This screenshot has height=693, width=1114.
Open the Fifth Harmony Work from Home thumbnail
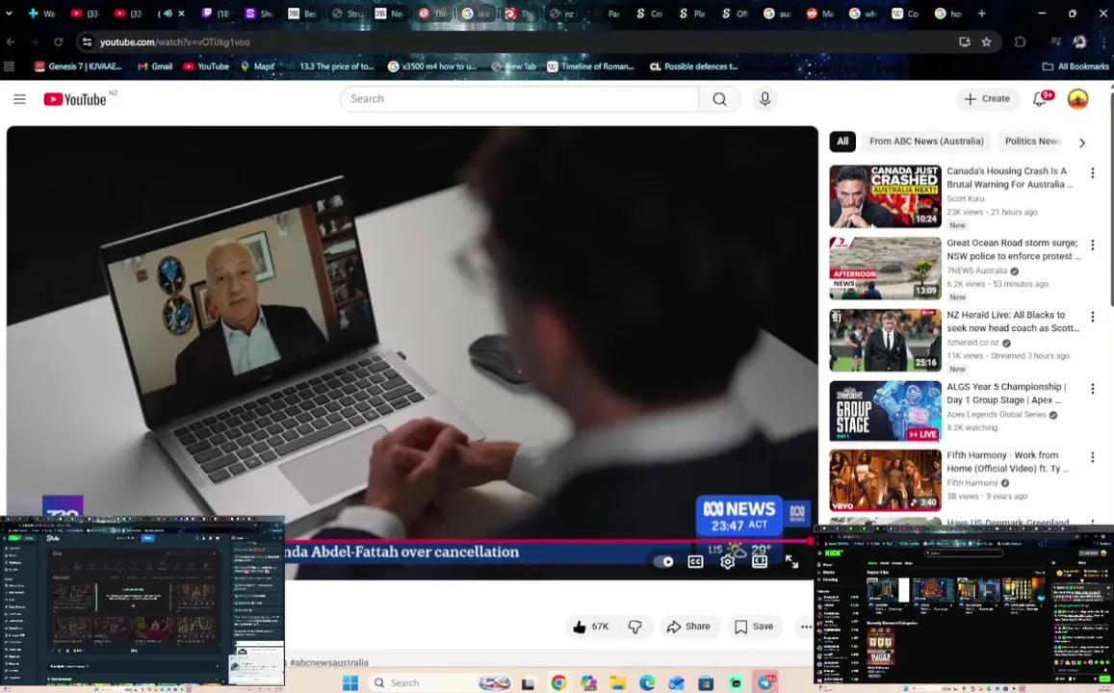click(884, 479)
